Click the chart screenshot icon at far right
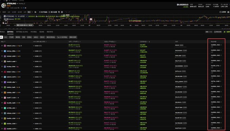This screenshot has height=131, width=230. (228, 12)
